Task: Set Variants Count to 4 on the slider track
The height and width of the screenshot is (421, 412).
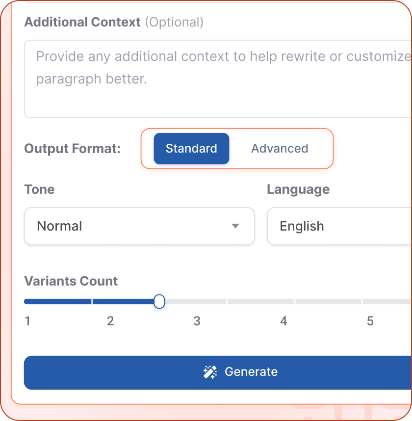Action: click(283, 301)
